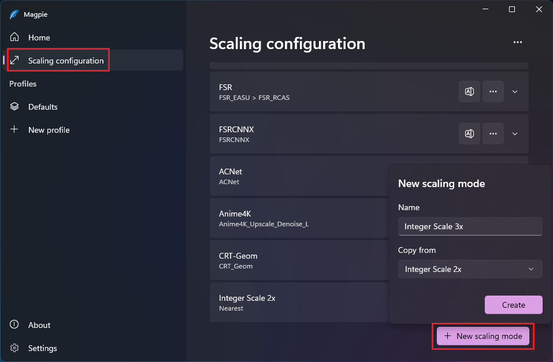
Task: Click the Settings gear icon
Action: coord(15,348)
